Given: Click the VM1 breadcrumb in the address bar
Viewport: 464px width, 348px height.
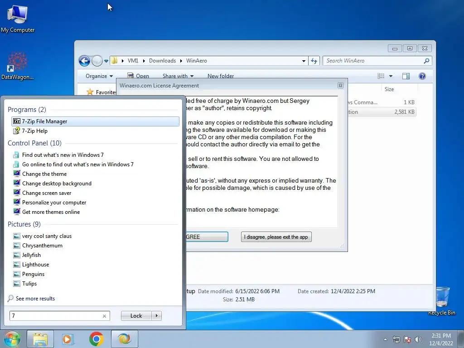Looking at the screenshot, I should click(x=133, y=61).
